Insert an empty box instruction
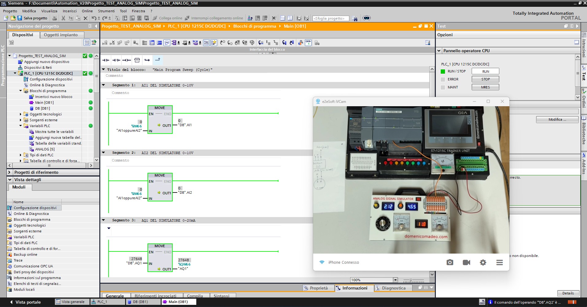Image resolution: width=587 pixels, height=307 pixels. coord(137,60)
